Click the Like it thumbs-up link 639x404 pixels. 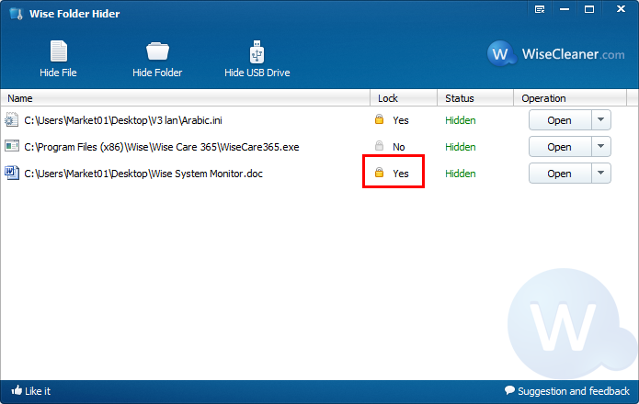31,391
